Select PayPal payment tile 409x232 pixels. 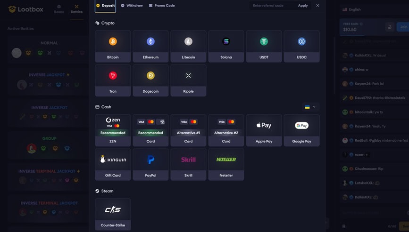click(x=150, y=164)
